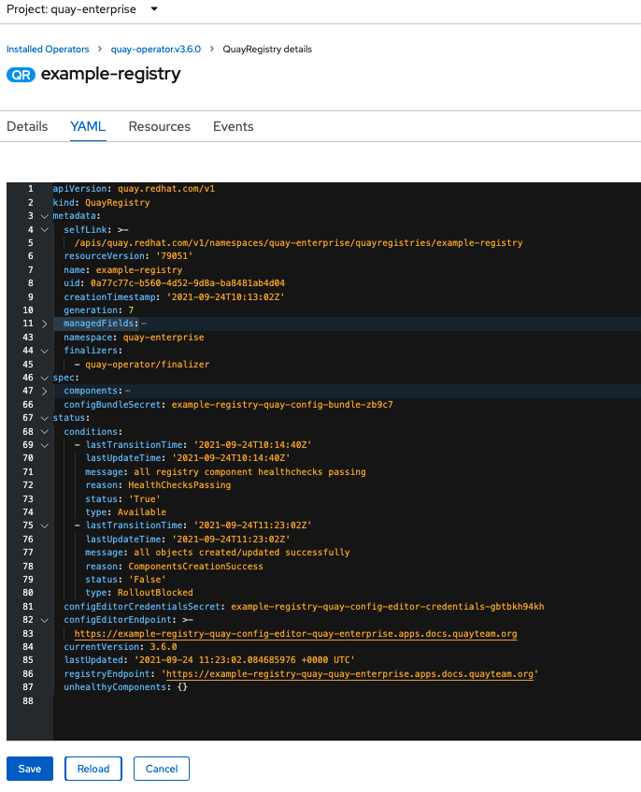Open the Events tab
Screen dimensions: 641x792
coord(233,126)
